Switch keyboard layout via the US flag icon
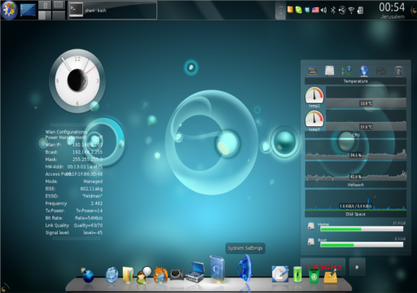The image size is (417, 293). (315, 10)
